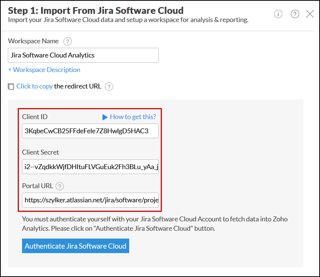Screen dimensions: 320x277
Task: Click the copy redirect URL icon
Action: click(11, 86)
